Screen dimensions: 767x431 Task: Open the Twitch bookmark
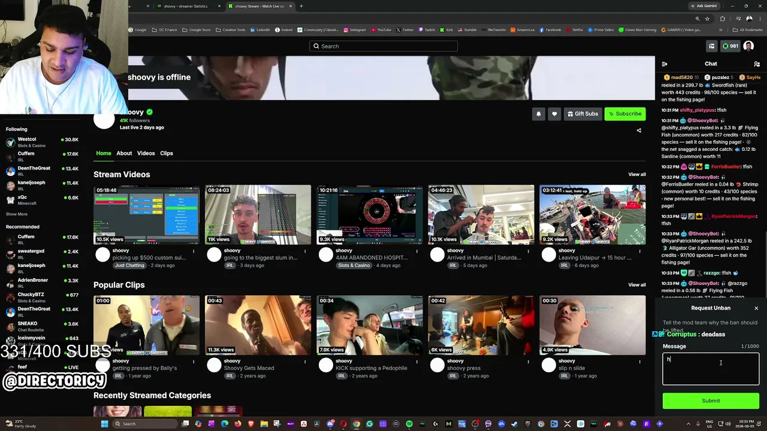click(427, 30)
